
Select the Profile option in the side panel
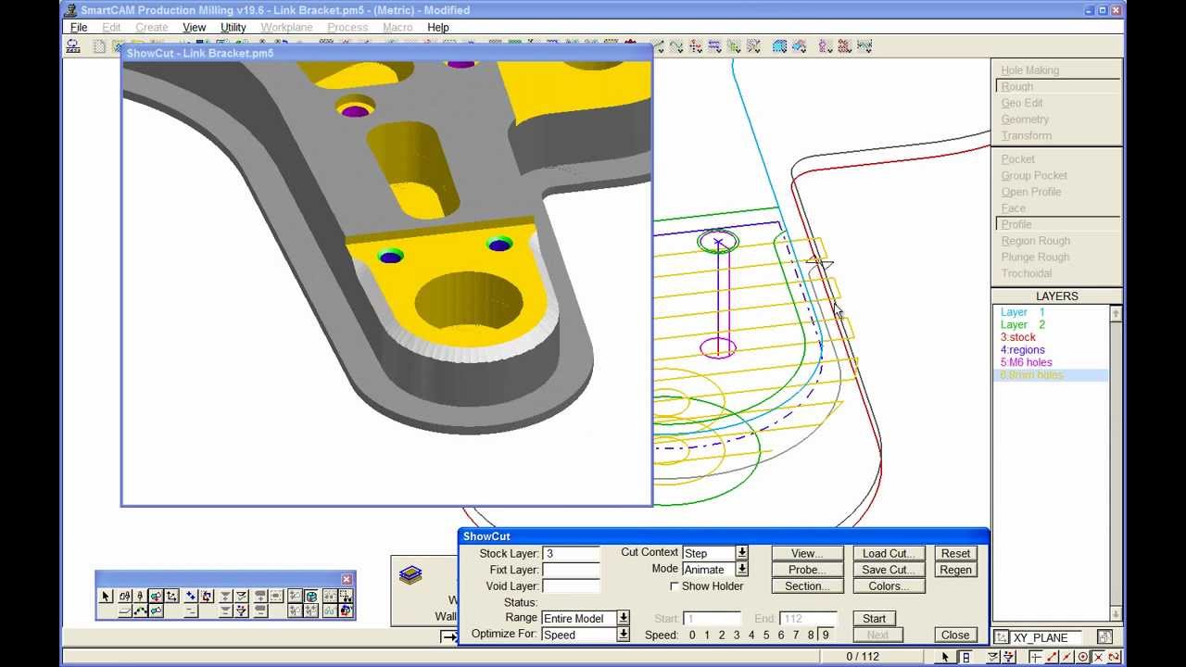tap(1016, 224)
